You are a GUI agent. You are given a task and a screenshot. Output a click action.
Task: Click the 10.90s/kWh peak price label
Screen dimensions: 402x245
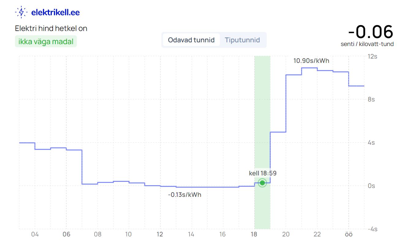click(311, 61)
